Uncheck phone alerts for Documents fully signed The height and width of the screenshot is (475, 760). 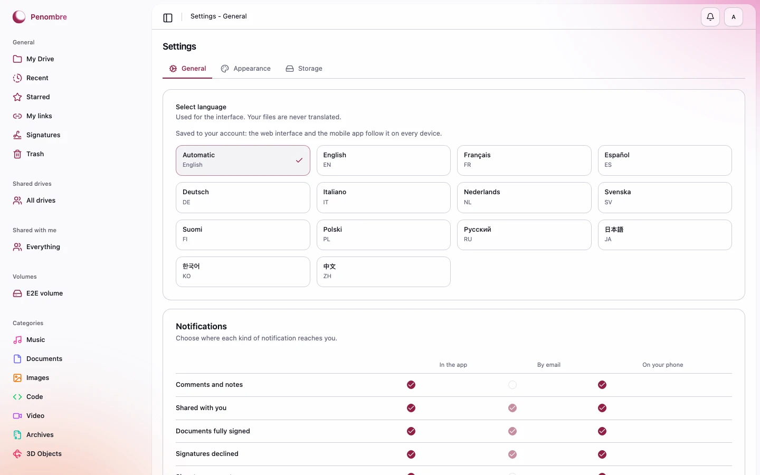pos(602,431)
